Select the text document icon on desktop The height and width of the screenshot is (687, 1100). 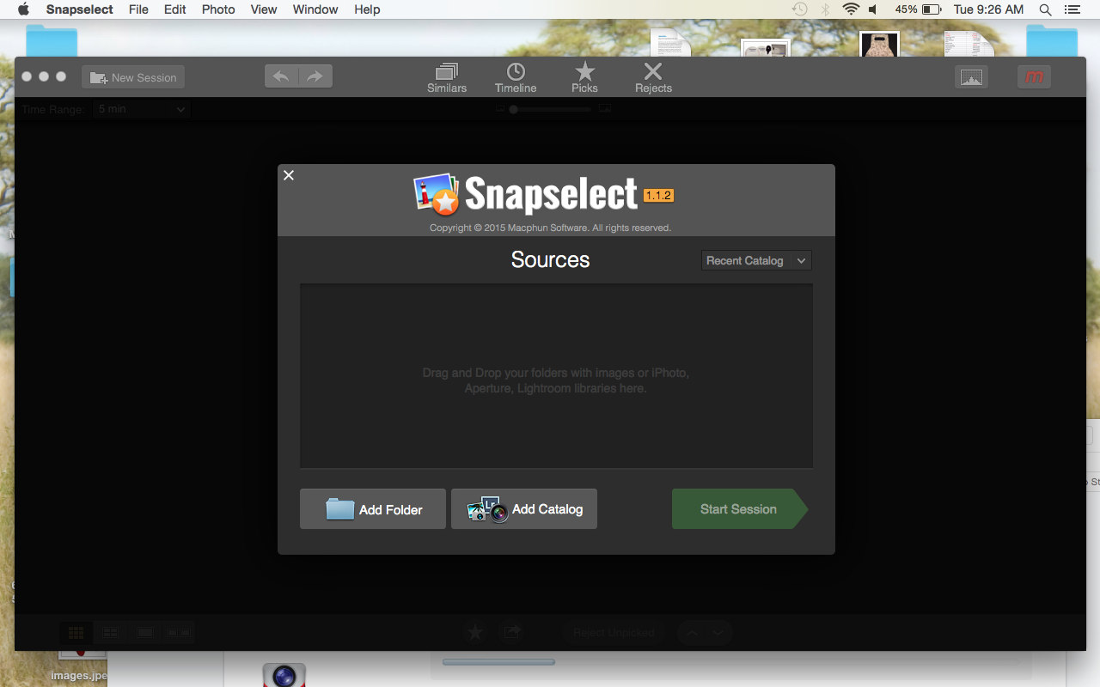pyautogui.click(x=670, y=43)
